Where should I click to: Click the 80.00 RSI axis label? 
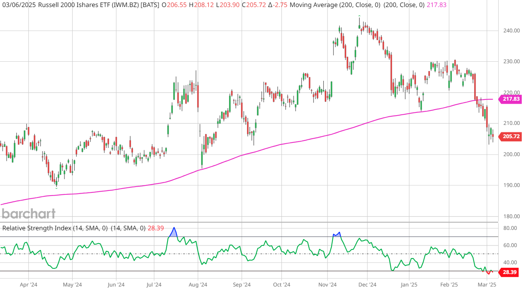510,228
